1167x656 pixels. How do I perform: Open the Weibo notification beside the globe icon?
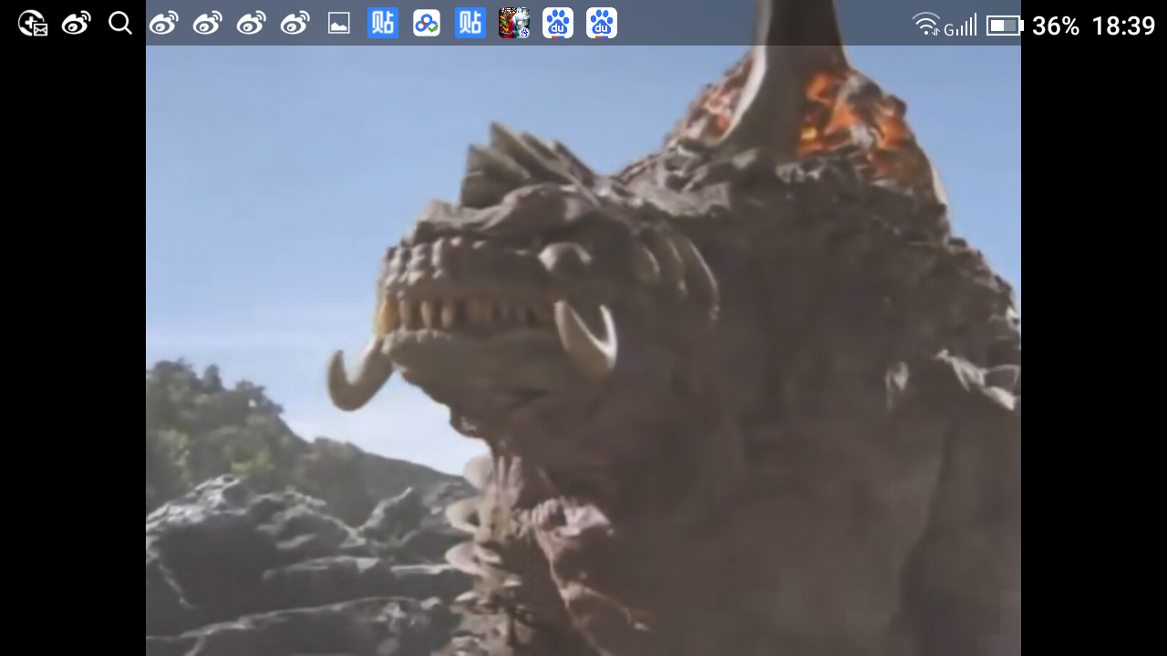(x=77, y=23)
